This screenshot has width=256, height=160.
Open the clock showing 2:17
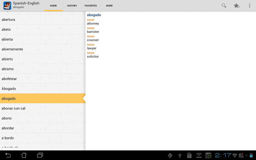[223, 155]
